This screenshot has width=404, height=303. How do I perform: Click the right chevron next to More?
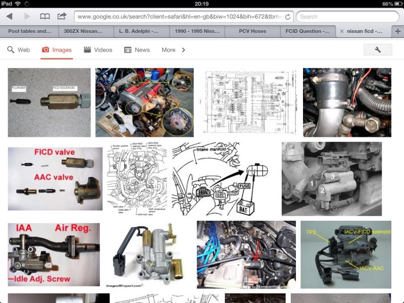(x=183, y=50)
